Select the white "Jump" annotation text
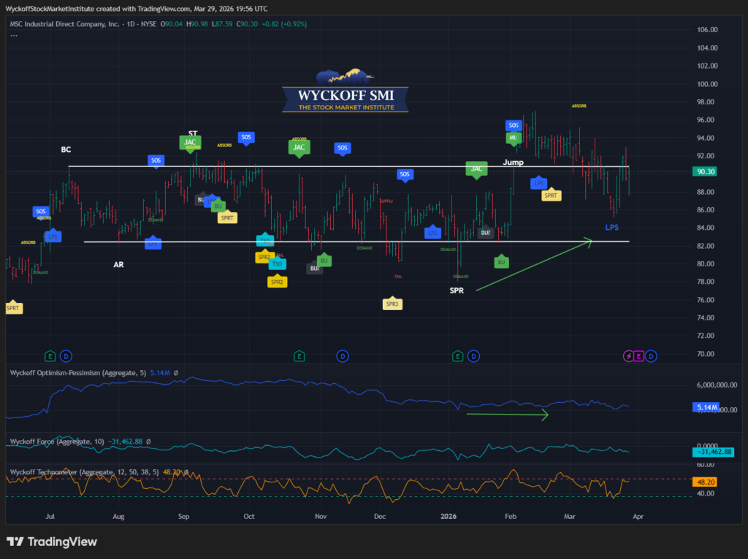748x559 pixels. (x=514, y=161)
